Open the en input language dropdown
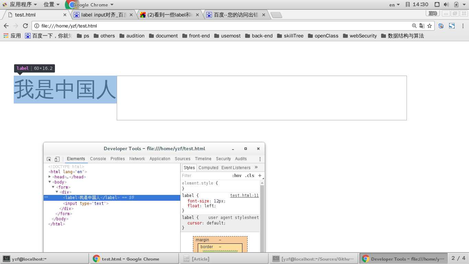Screen dimensions: 469x264 [394, 5]
